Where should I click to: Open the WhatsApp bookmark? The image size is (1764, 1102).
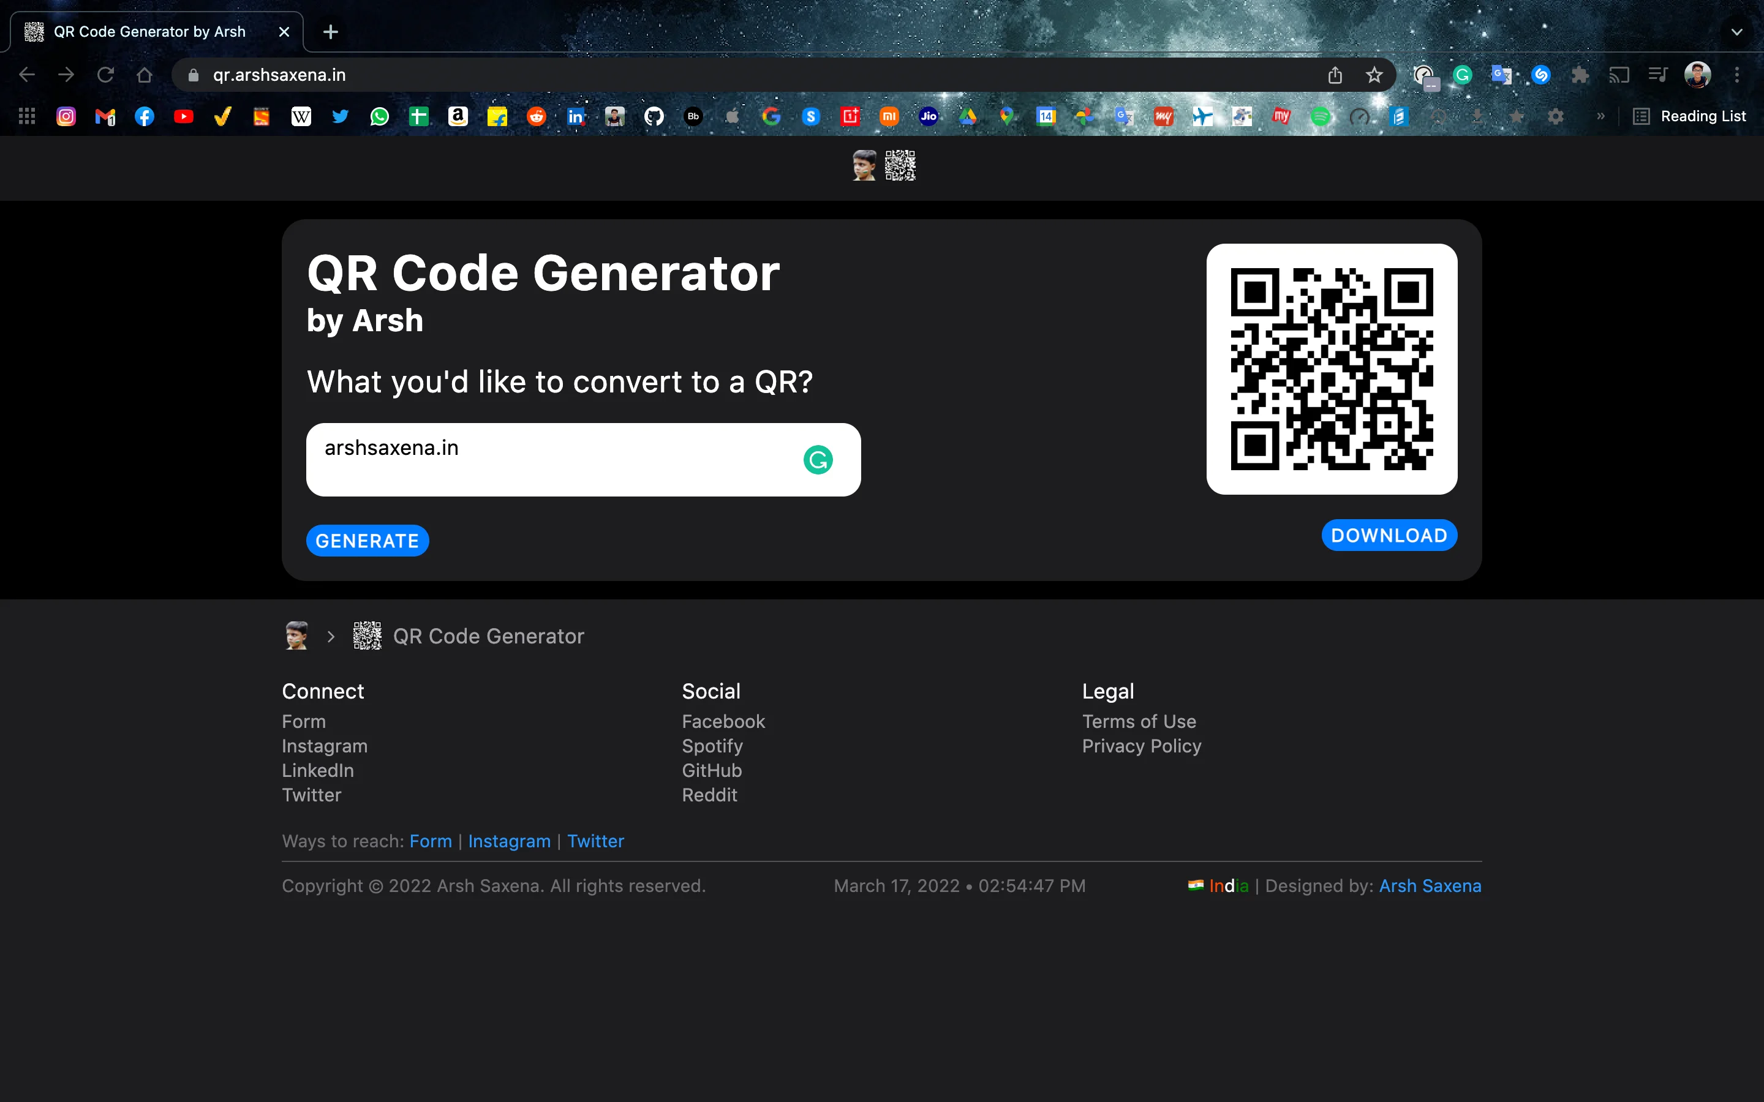tap(380, 116)
